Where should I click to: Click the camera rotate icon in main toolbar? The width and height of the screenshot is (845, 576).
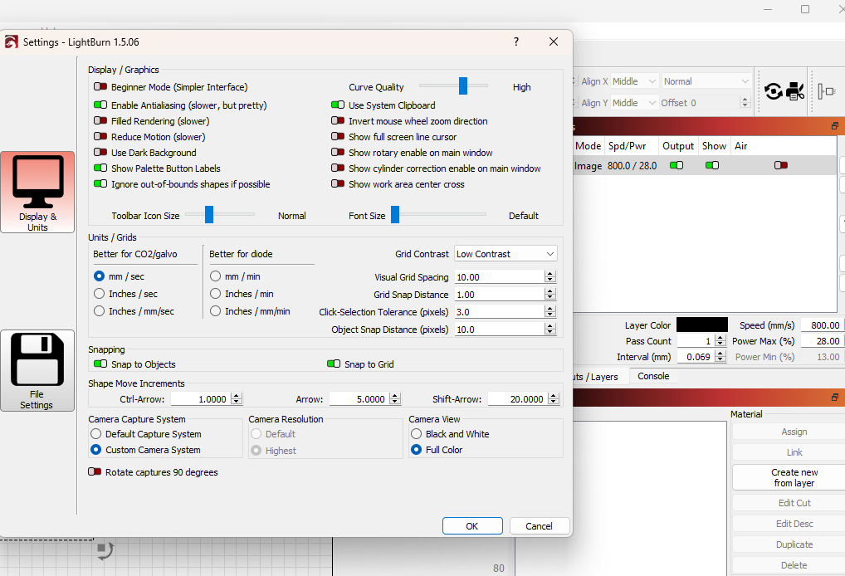click(774, 91)
